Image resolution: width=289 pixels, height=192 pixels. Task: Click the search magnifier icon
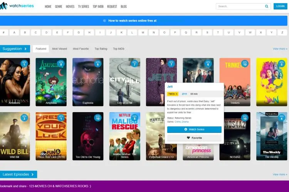267,6
